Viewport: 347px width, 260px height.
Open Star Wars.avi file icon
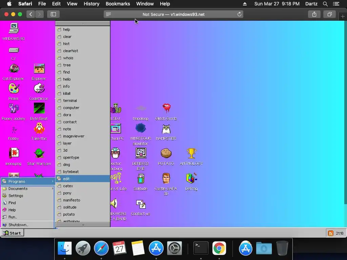[x=39, y=156]
